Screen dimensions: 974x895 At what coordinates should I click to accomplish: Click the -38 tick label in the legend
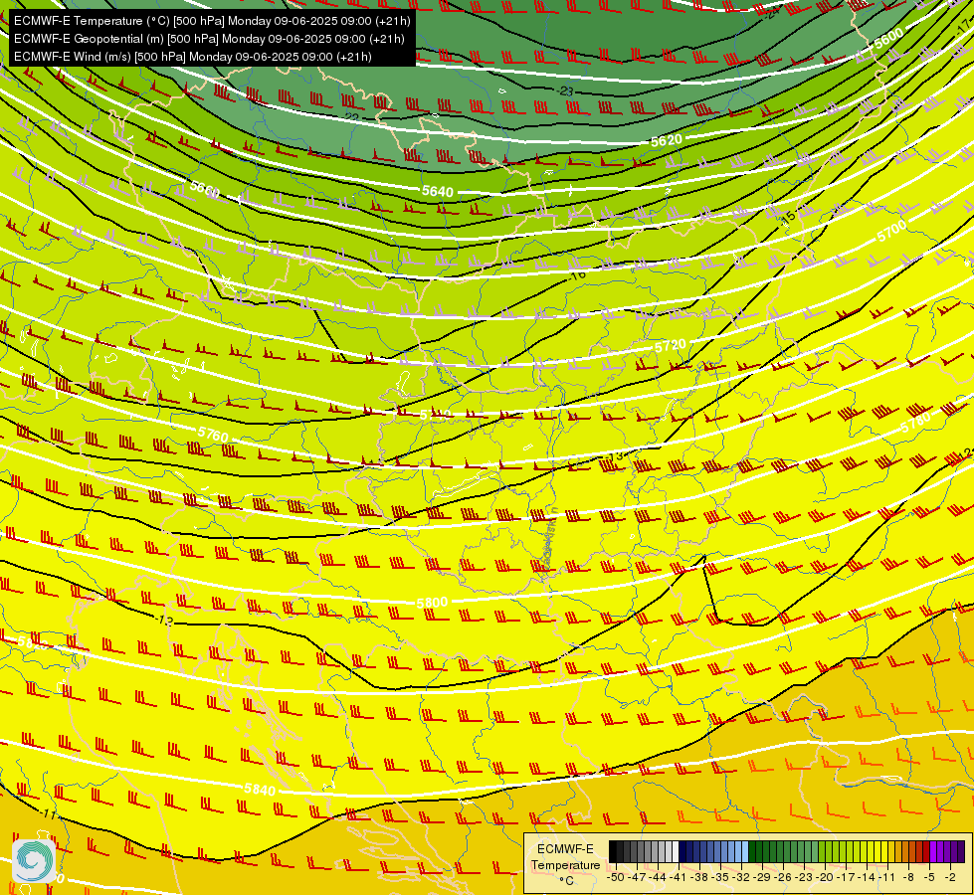tap(699, 877)
